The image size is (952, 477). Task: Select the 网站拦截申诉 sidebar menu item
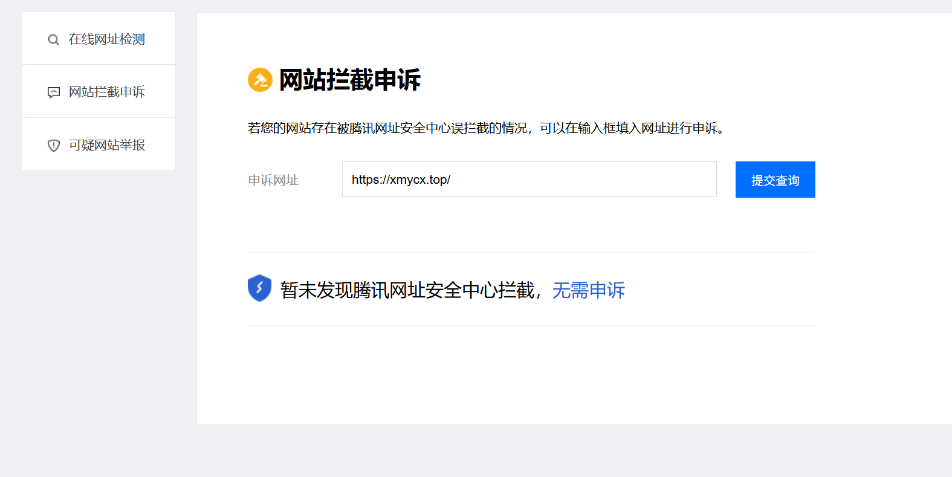[x=99, y=91]
